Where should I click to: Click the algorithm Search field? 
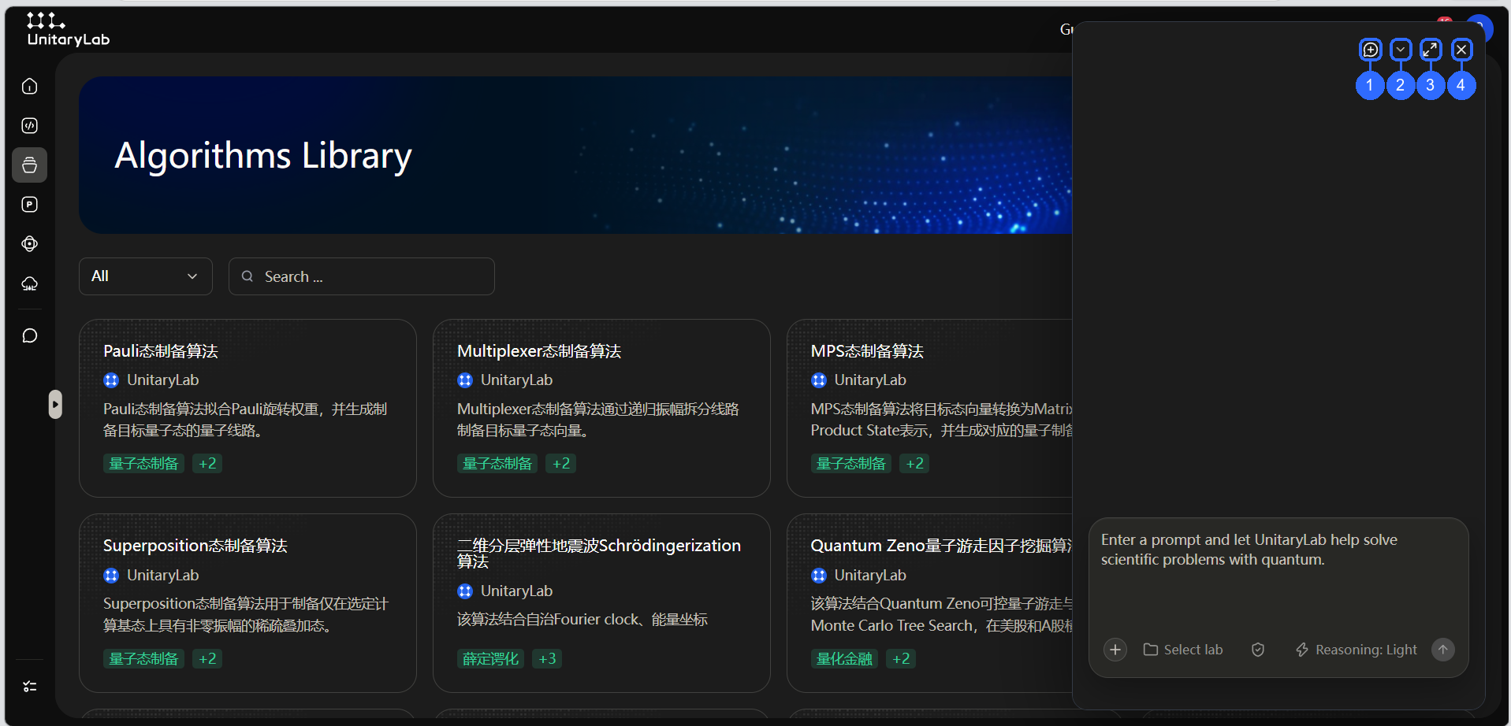pyautogui.click(x=362, y=276)
